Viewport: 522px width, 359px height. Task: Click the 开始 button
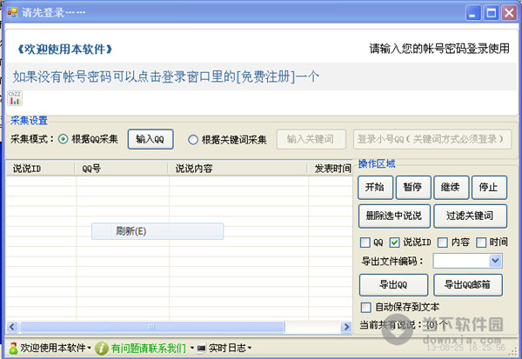point(375,187)
